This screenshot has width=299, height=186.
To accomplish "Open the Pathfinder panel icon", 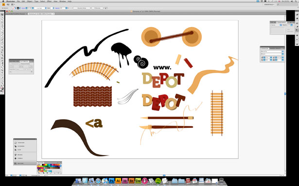I will pyautogui.click(x=16, y=146).
